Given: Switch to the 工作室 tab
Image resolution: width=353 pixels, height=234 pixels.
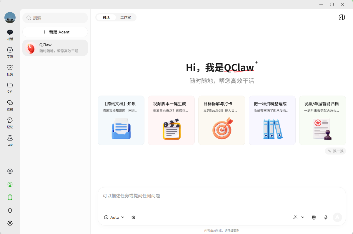Looking at the screenshot, I should coord(126,17).
